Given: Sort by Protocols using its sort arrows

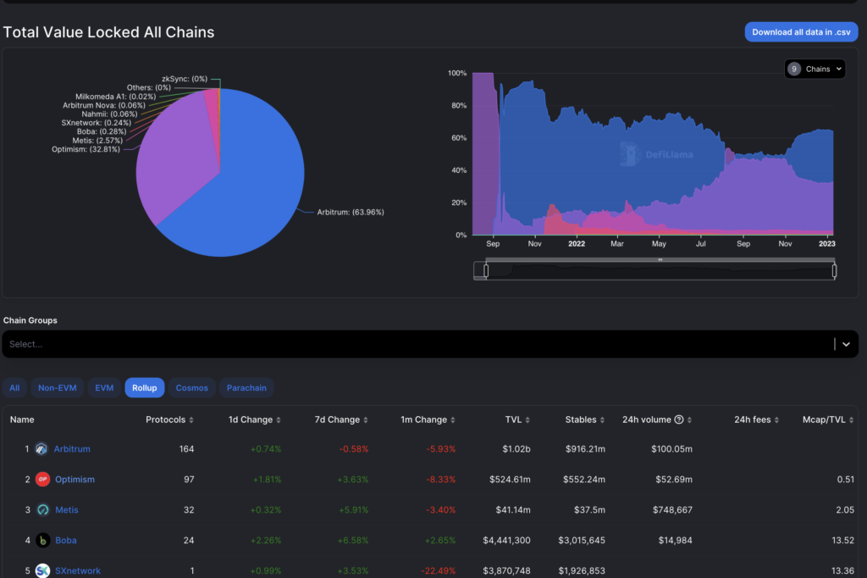Looking at the screenshot, I should coord(191,420).
